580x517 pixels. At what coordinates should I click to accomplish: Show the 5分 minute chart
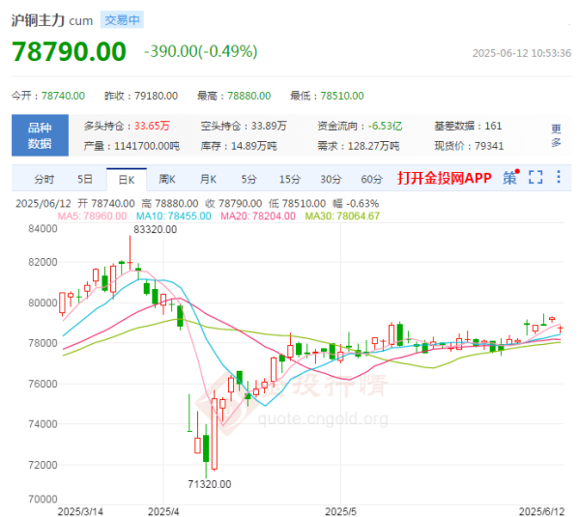point(249,179)
